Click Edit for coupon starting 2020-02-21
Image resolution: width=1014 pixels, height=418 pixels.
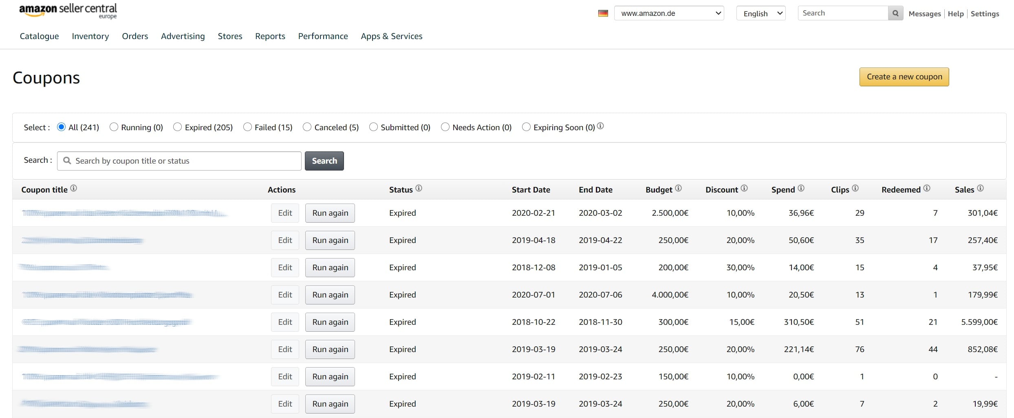tap(285, 213)
